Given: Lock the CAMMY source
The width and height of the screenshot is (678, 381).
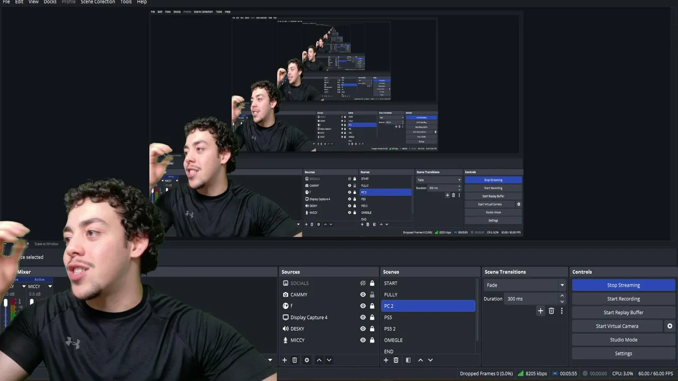Looking at the screenshot, I should pos(372,295).
